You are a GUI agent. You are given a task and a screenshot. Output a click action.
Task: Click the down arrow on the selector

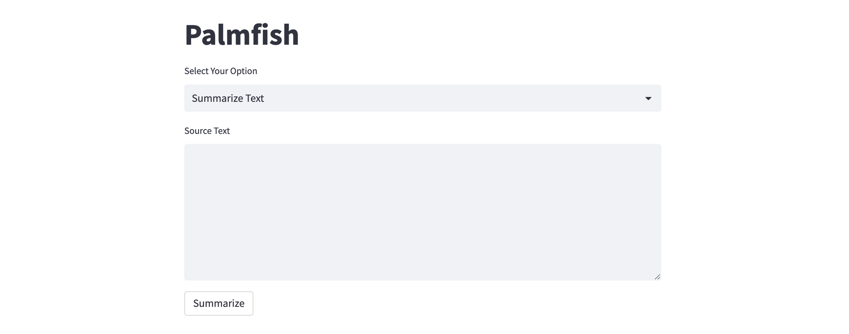(x=648, y=98)
